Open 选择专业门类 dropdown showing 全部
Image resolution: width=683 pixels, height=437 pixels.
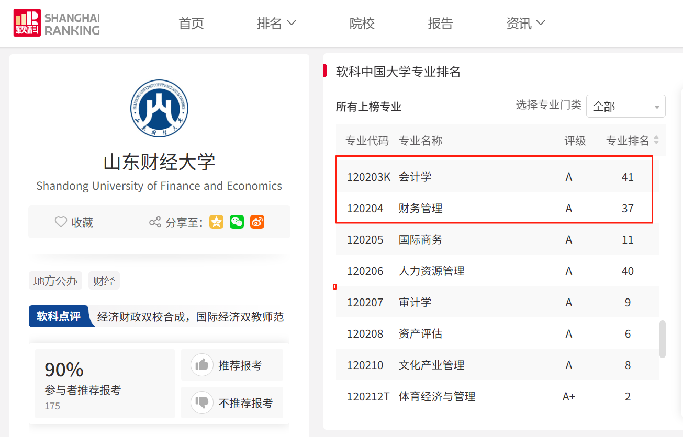626,106
